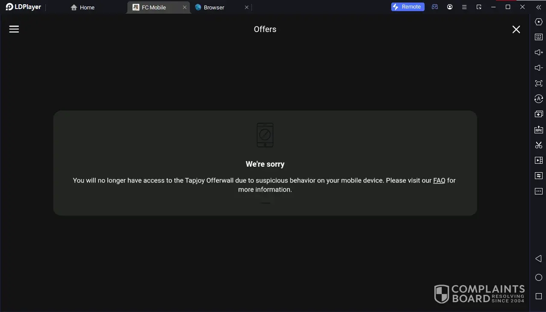546x312 pixels.
Task: Expand more sidebar tools ellipsis
Action: pos(539,191)
